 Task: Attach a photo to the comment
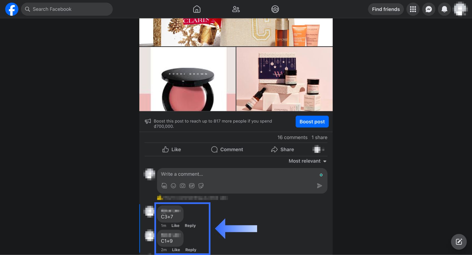pyautogui.click(x=183, y=186)
